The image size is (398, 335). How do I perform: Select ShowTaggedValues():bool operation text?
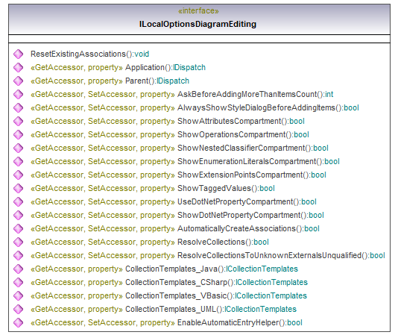coord(226,188)
